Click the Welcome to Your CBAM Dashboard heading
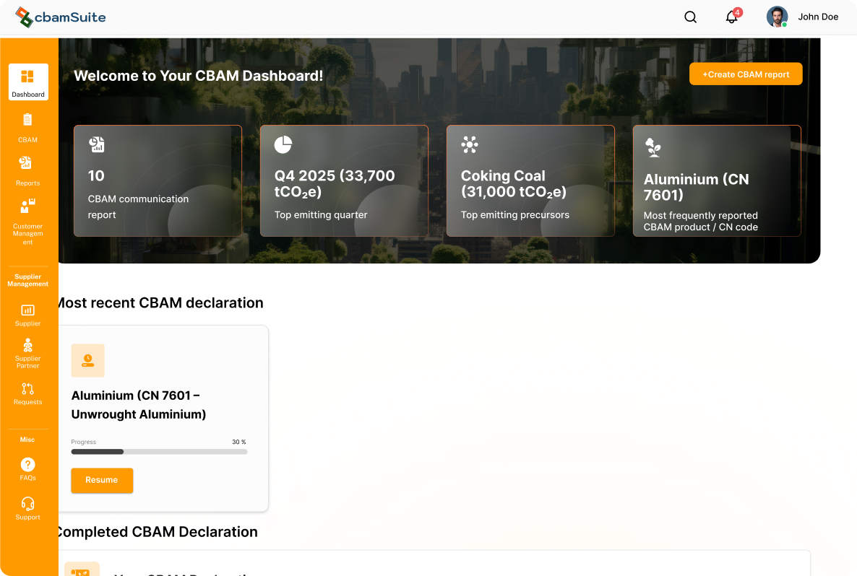Viewport: 857px width, 576px height. [199, 76]
